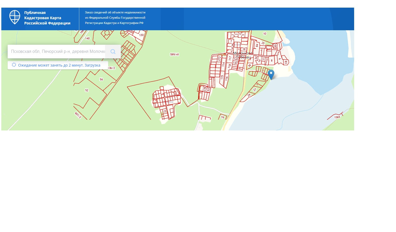Select parcel labeled 76
The image size is (396, 232).
click(x=223, y=117)
